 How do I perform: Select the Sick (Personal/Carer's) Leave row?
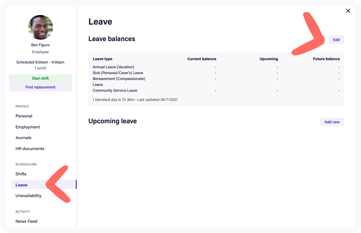(216, 73)
